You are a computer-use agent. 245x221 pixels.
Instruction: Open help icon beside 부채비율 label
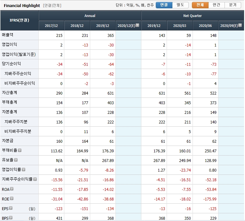tap(20, 150)
